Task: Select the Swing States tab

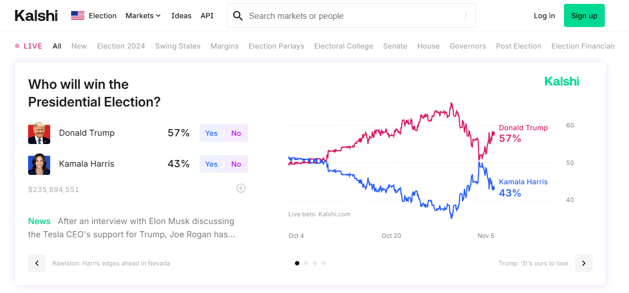Action: point(178,46)
